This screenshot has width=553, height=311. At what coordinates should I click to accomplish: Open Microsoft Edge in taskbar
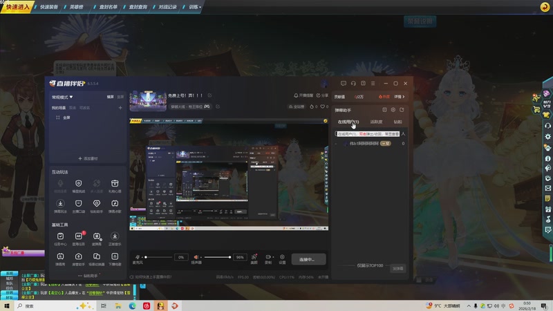(132, 305)
